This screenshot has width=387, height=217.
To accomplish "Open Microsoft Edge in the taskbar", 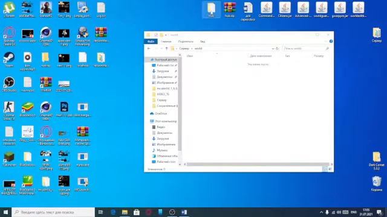I will pos(113,212).
